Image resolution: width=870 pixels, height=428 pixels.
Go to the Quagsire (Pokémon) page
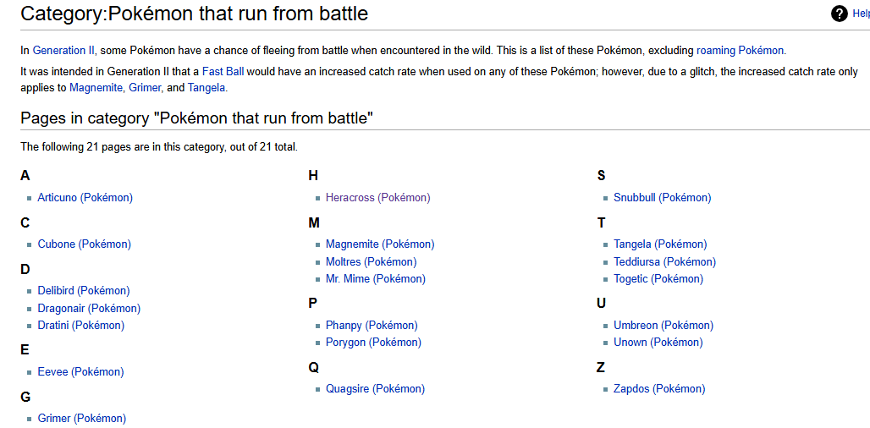(x=375, y=389)
